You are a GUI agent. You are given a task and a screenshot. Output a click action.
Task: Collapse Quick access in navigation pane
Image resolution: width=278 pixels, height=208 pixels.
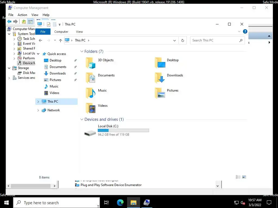(x=38, y=54)
